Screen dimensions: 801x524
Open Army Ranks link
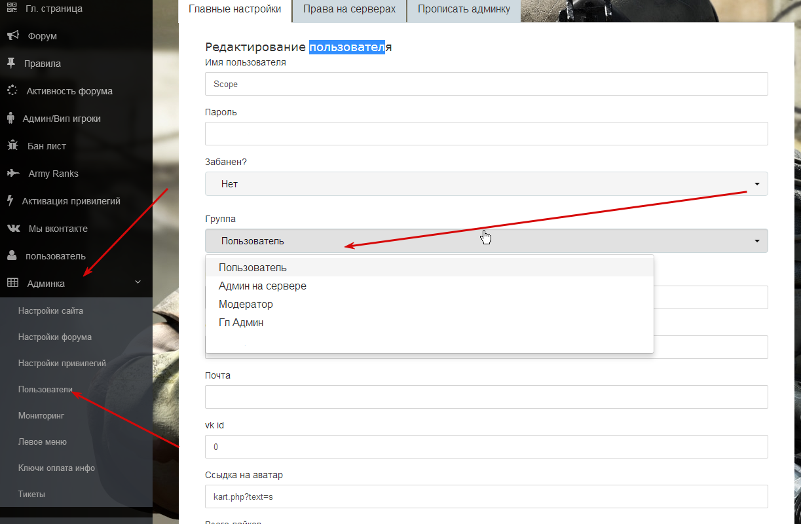[53, 174]
